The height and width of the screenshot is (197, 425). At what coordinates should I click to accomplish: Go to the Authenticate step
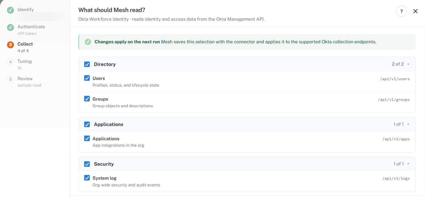pos(31,27)
